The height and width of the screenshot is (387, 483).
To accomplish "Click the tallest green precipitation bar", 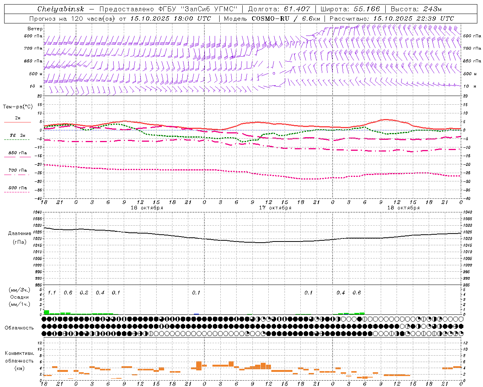I will (47, 312).
